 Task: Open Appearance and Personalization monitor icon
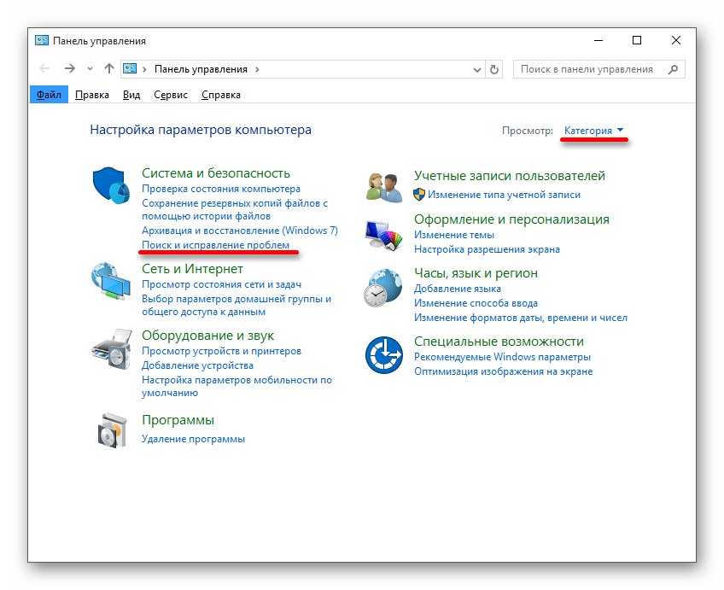[x=383, y=233]
